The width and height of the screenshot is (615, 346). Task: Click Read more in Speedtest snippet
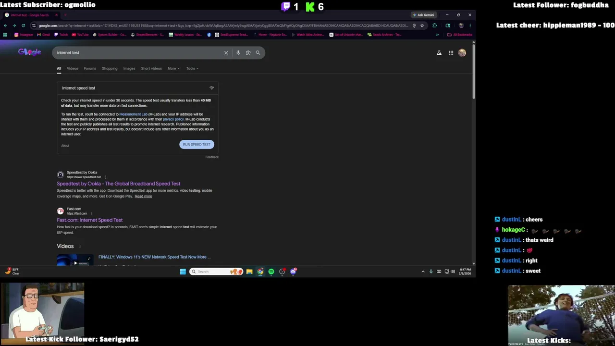(143, 196)
